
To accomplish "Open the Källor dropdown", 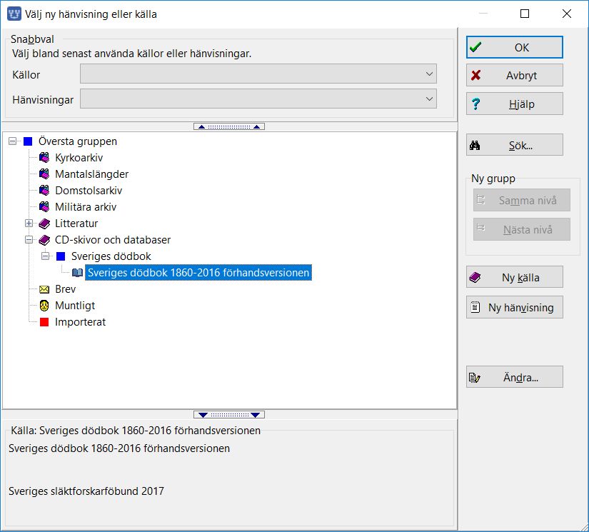I will pyautogui.click(x=258, y=74).
